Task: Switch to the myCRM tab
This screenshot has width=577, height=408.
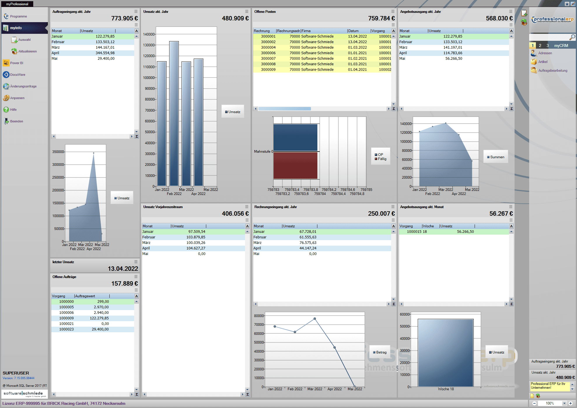Action: pos(561,45)
